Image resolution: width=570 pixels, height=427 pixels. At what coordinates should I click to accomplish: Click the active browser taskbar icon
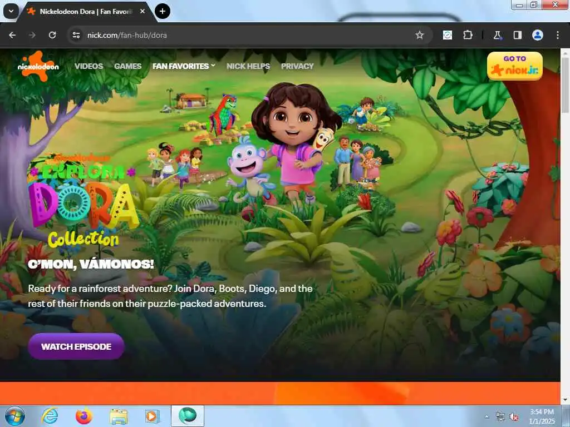click(188, 416)
